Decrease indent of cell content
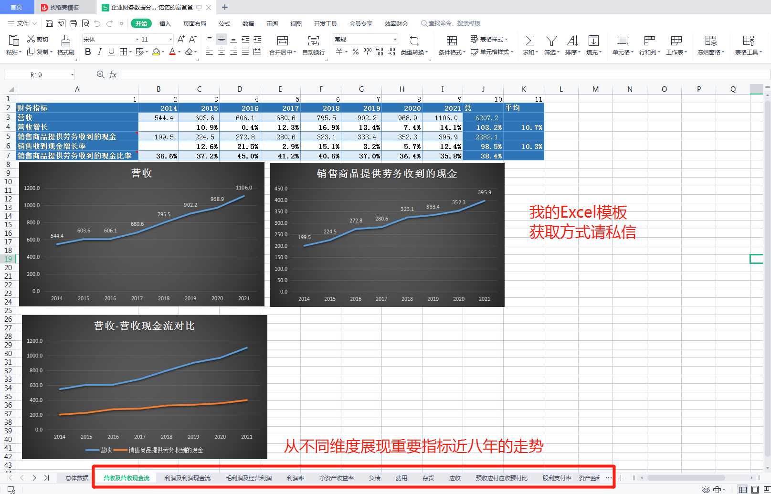771x494 pixels. click(245, 39)
